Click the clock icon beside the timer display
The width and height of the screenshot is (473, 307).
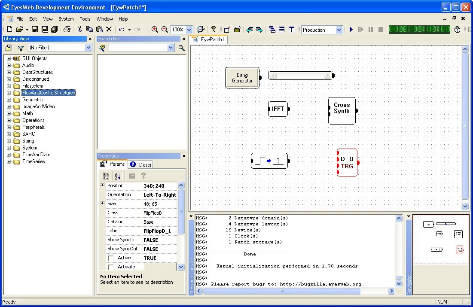[457, 30]
